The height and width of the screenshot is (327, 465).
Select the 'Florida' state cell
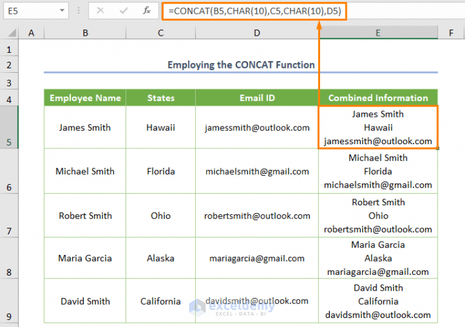[x=161, y=171]
